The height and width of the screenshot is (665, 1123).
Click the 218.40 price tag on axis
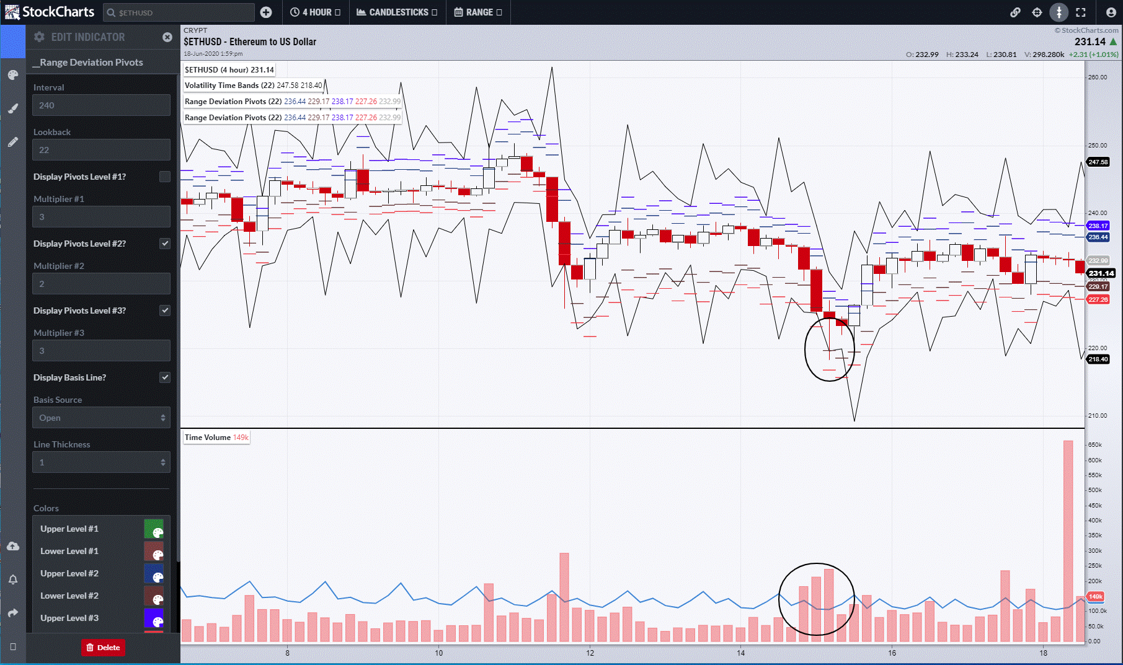pyautogui.click(x=1098, y=359)
